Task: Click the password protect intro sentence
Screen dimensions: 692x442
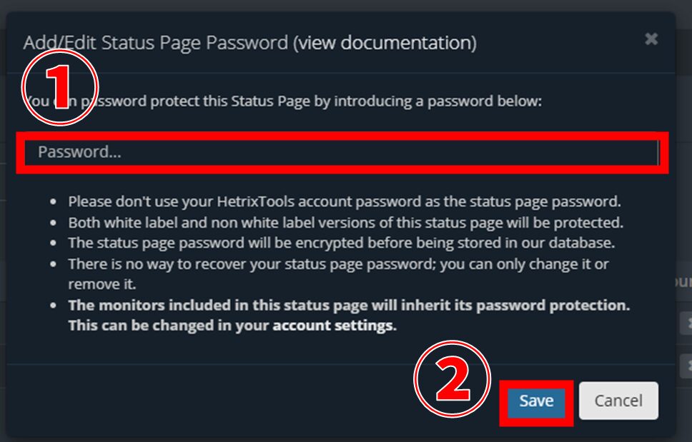Action: (322, 101)
